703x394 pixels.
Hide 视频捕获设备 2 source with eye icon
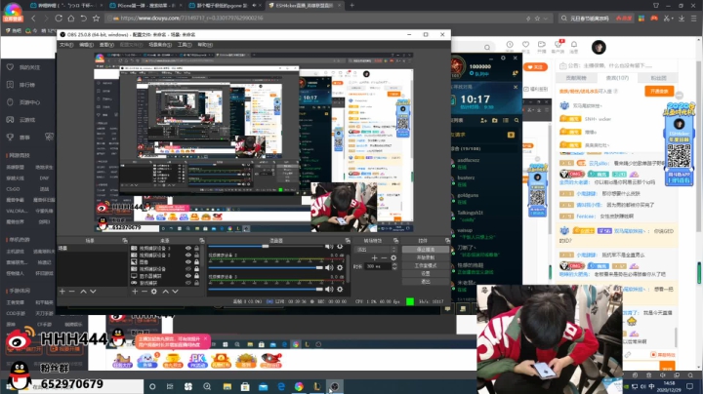[188, 255]
